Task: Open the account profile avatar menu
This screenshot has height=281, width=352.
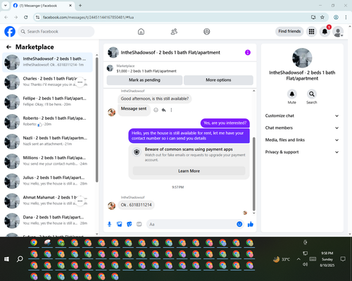Action: (x=338, y=32)
